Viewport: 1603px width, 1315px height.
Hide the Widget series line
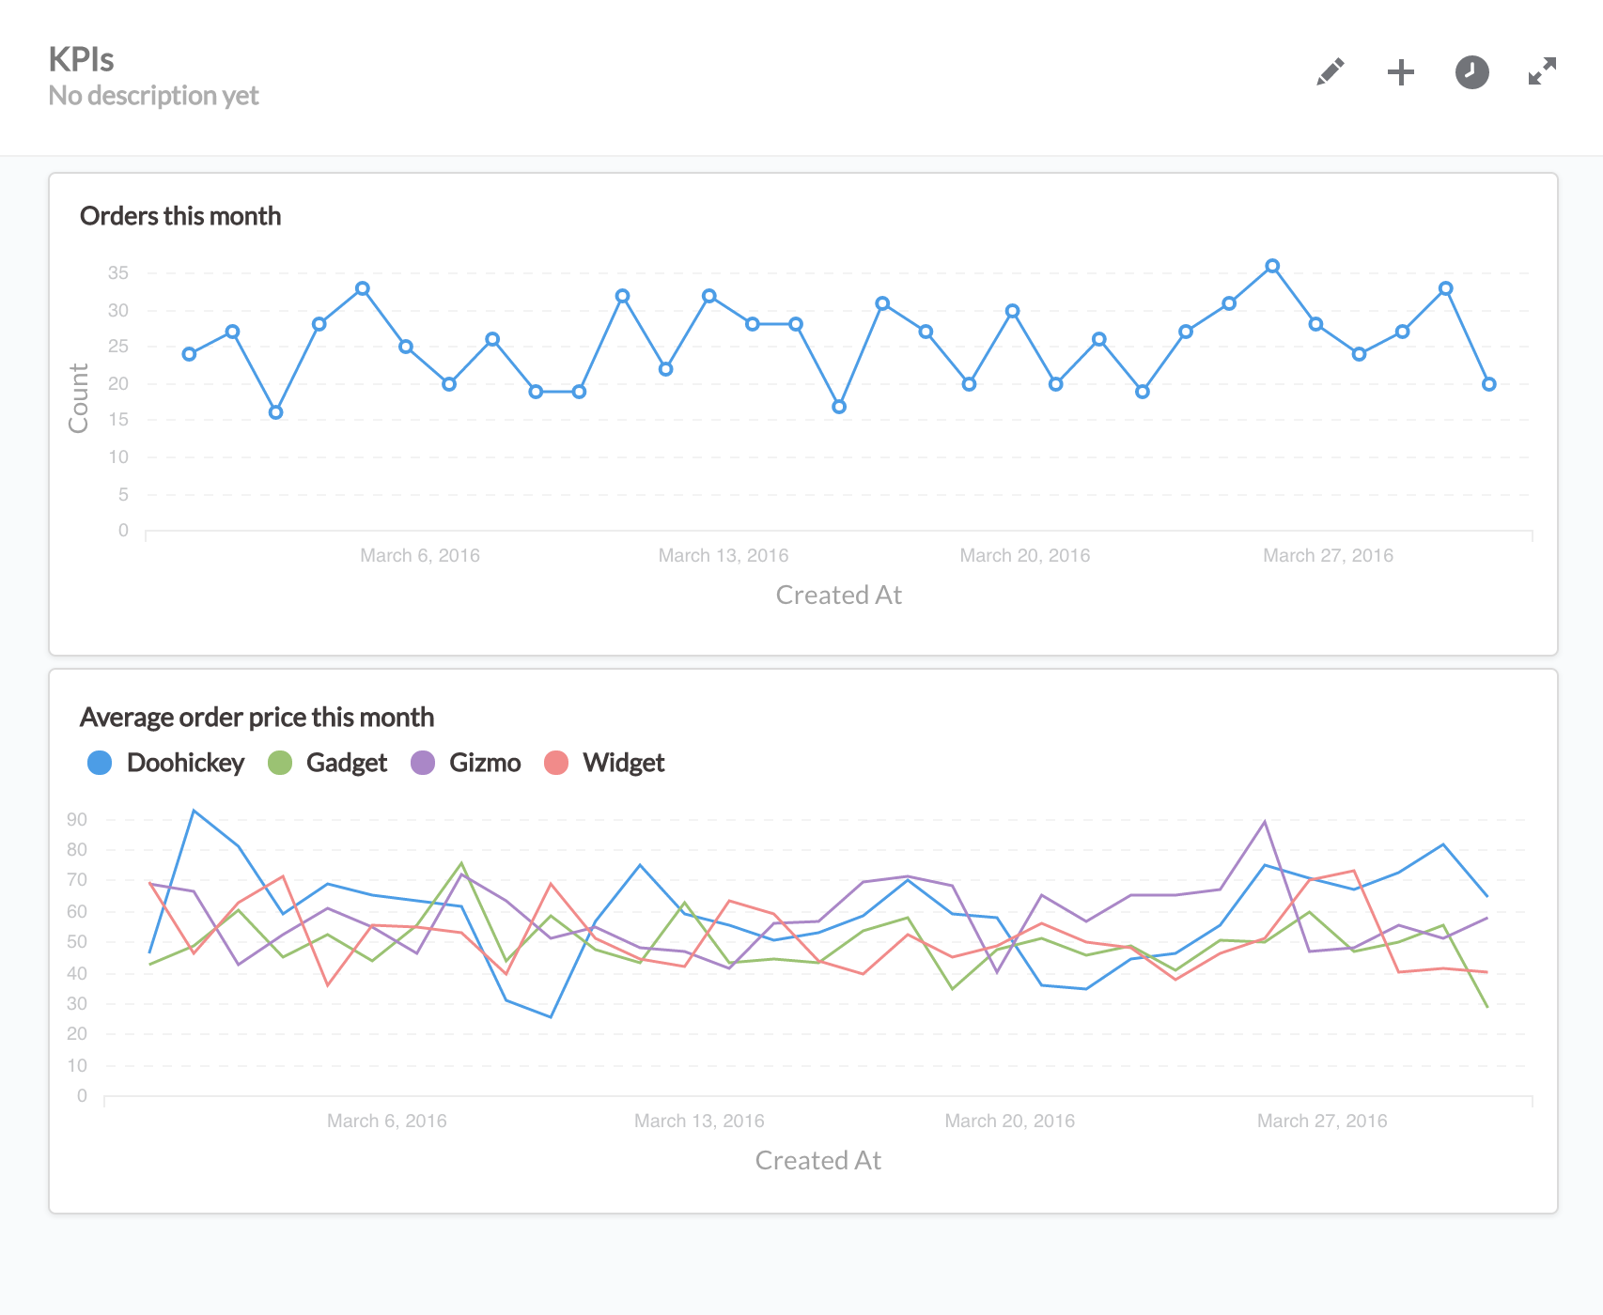623,763
